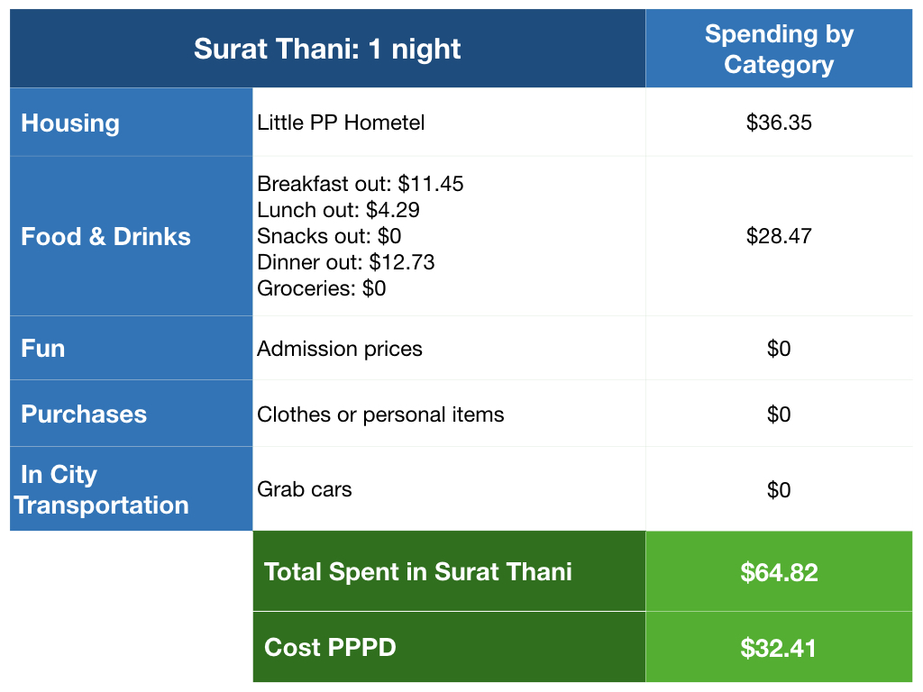Click the $28.47 food total cell
This screenshot has width=923, height=692.
pos(779,236)
